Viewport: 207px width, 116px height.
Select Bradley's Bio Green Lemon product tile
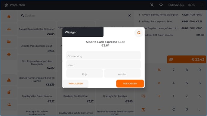click(37, 97)
